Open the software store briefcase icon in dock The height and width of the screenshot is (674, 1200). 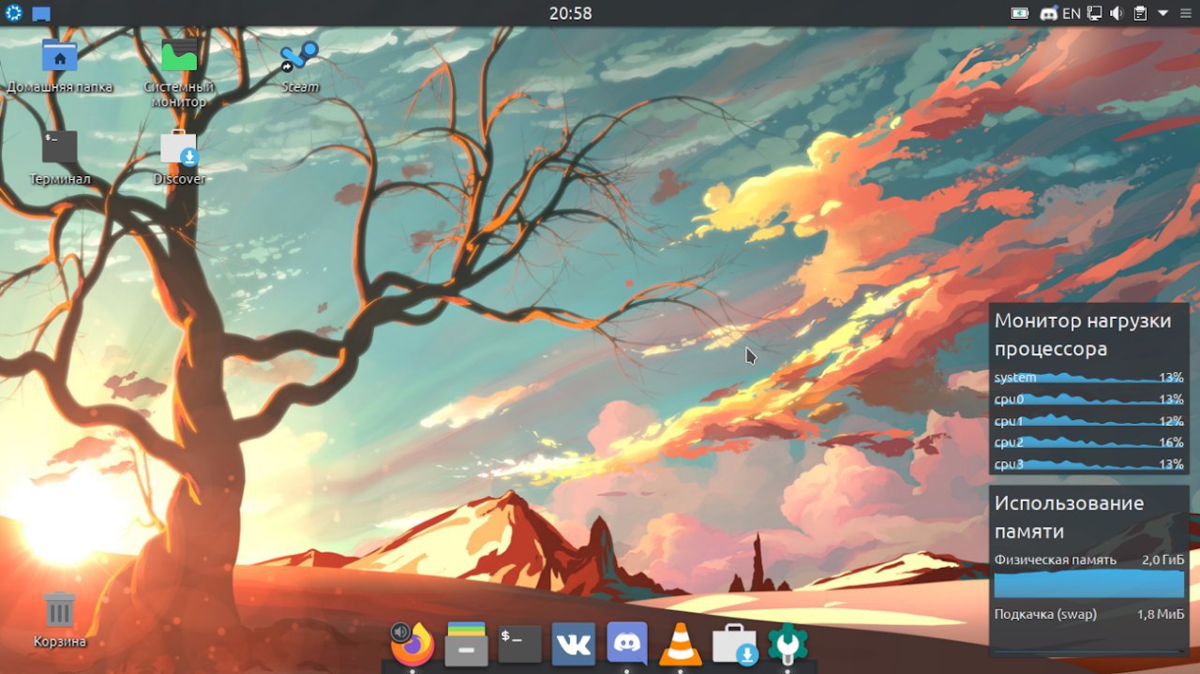click(734, 645)
